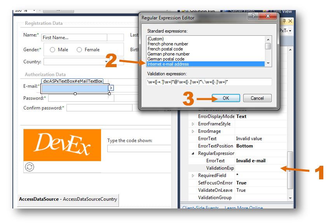Click OK in Regular Expression Editor

[226, 98]
